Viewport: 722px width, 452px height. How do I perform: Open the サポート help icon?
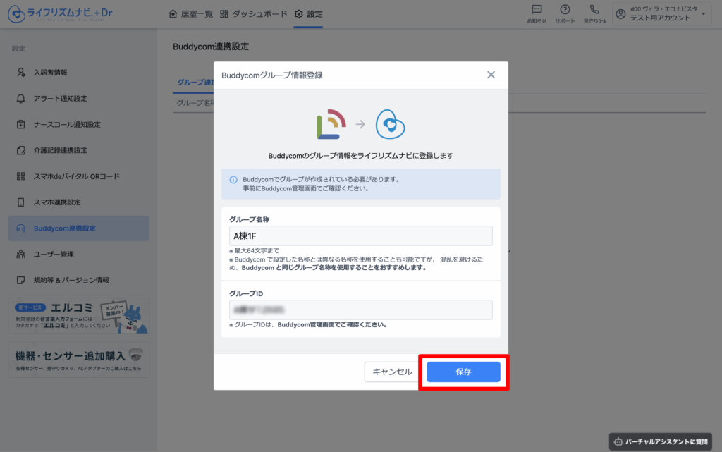click(x=565, y=14)
